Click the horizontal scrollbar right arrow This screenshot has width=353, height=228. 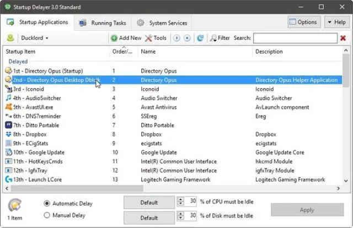[338, 188]
